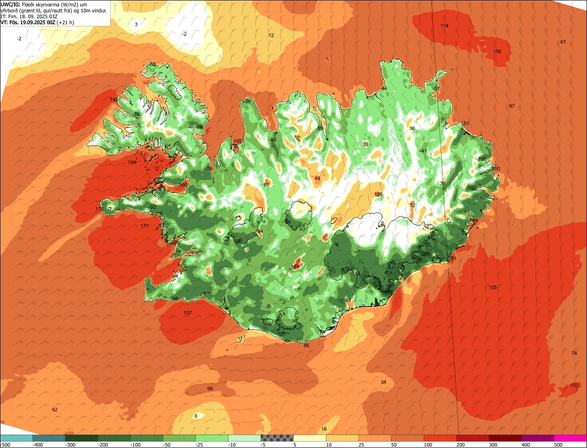This screenshot has height=448, width=587.
Task: Click the pale green swatch between -10 and -5
Action: tap(244, 438)
